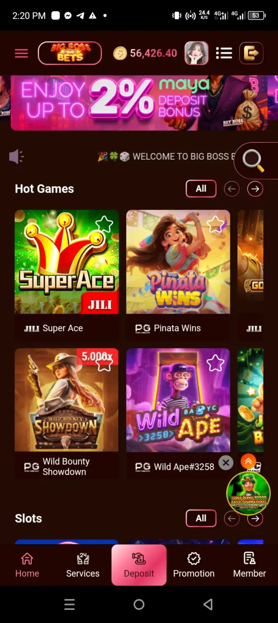Open the Deposit button in the bottom bar
Image resolution: width=278 pixels, height=623 pixels.
139,565
